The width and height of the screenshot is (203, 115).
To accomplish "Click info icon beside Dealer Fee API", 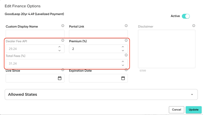I will [63, 40].
